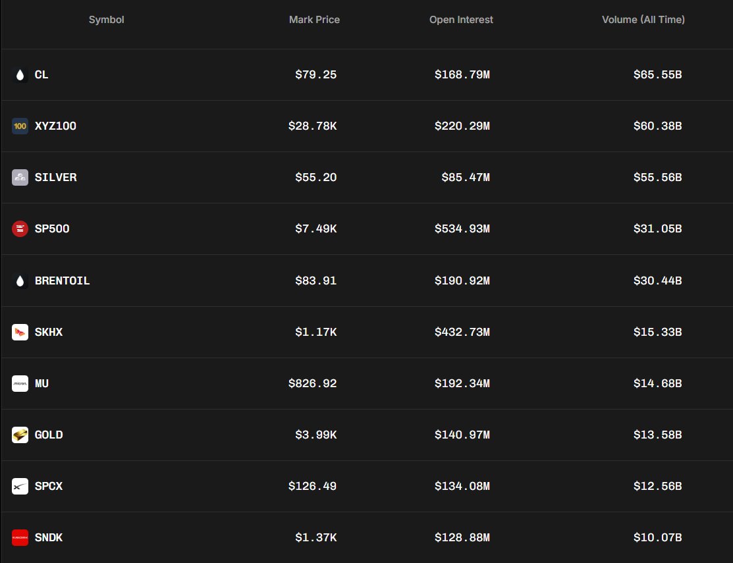Open the XYZ100 symbol row

[x=366, y=126]
